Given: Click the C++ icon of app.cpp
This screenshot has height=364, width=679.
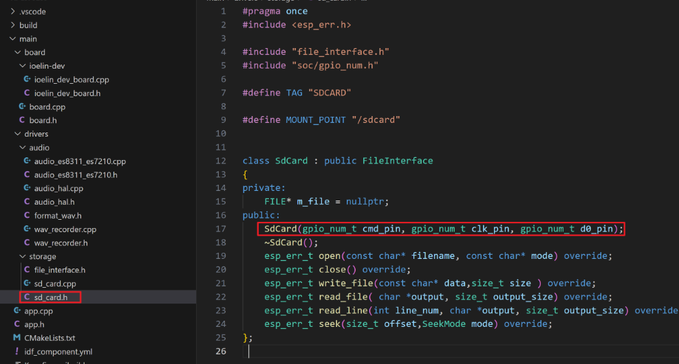Looking at the screenshot, I should [17, 311].
